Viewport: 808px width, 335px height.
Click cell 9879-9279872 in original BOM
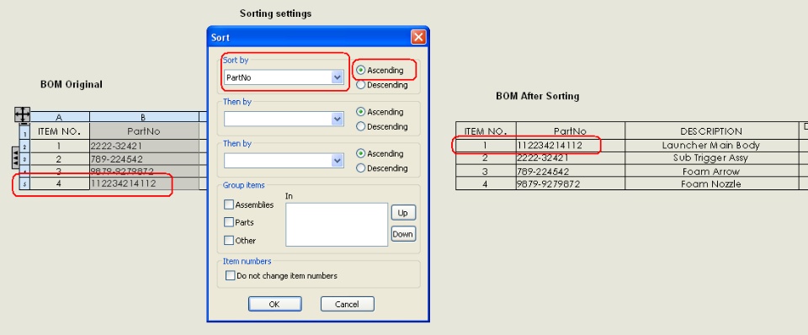pyautogui.click(x=144, y=172)
